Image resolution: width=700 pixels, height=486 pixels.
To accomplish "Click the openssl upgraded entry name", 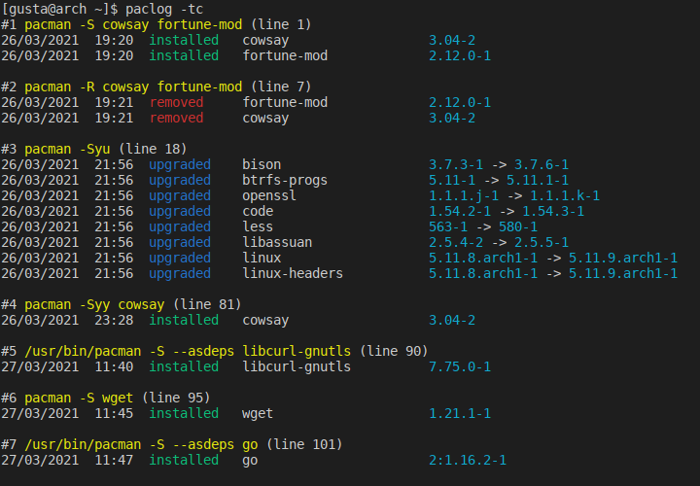I will click(x=269, y=196).
